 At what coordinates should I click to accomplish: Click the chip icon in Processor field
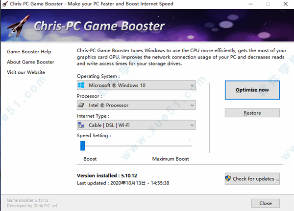coord(82,105)
